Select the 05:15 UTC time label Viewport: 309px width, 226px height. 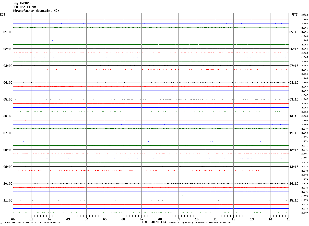pos(294,32)
